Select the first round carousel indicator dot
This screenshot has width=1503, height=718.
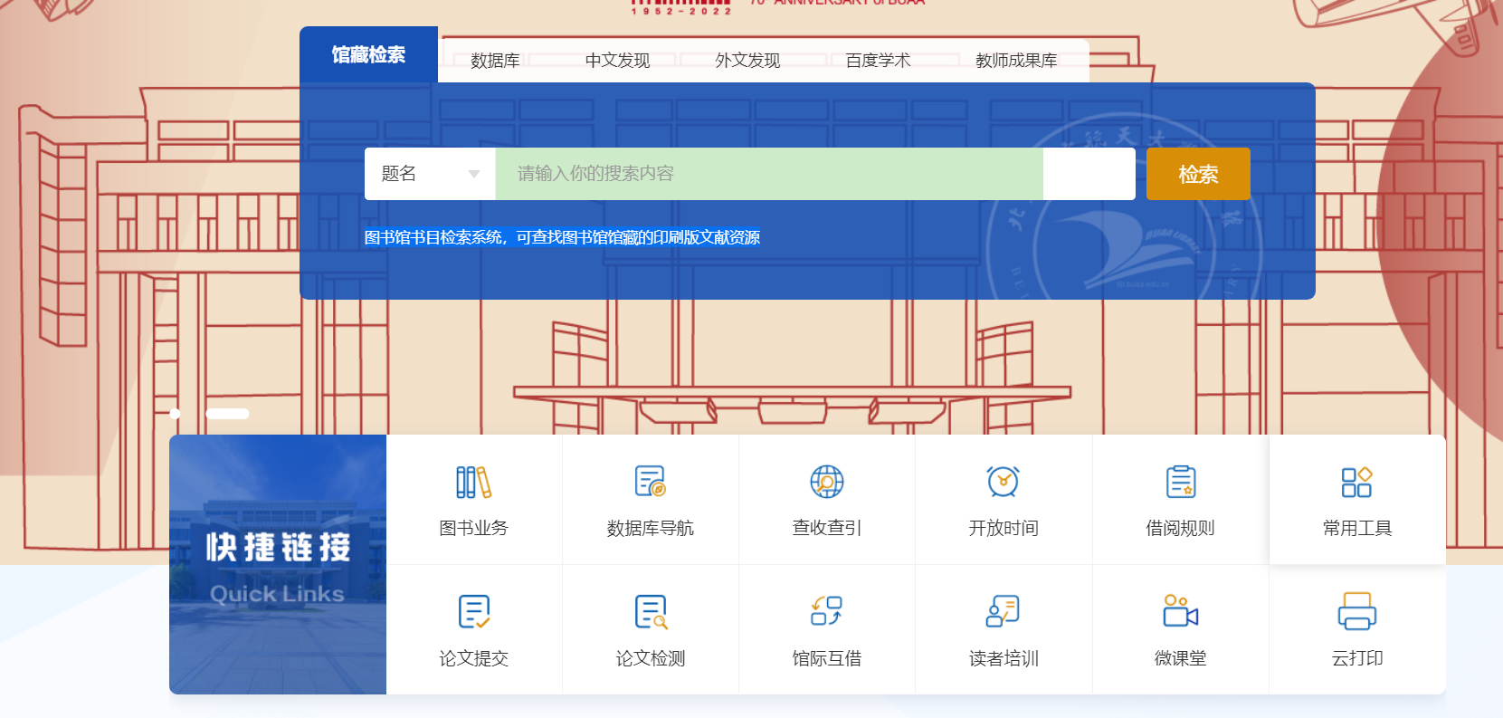pyautogui.click(x=176, y=414)
